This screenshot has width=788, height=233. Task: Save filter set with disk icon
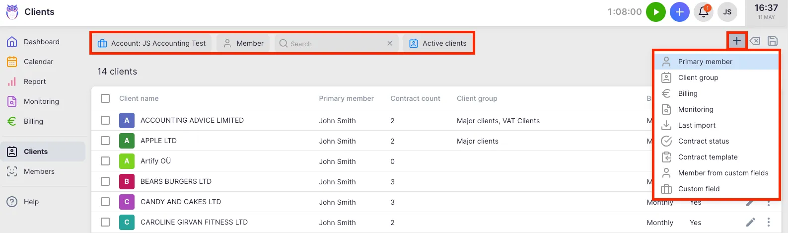(772, 41)
